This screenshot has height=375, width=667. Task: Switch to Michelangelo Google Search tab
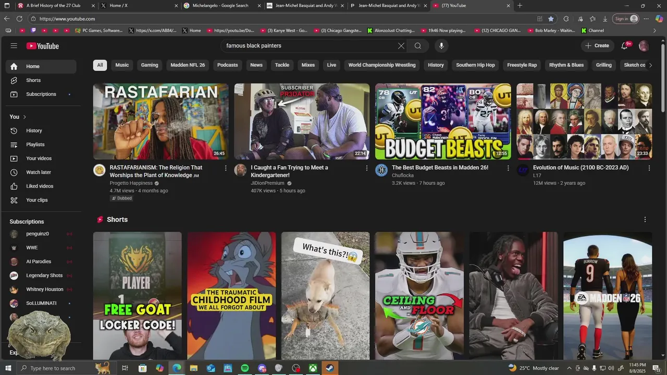(x=220, y=5)
